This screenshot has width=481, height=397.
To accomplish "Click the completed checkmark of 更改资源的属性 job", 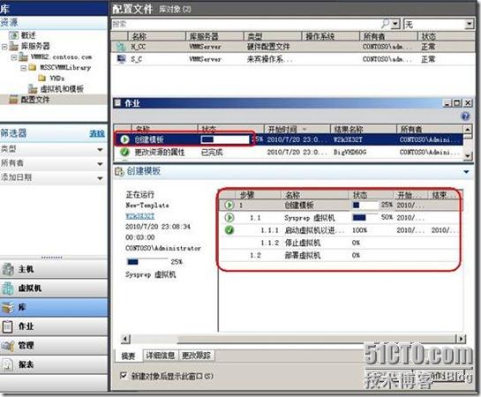I will (124, 152).
